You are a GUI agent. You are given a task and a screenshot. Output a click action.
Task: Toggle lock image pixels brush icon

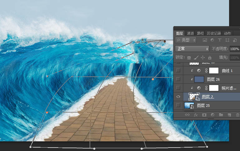196,58
